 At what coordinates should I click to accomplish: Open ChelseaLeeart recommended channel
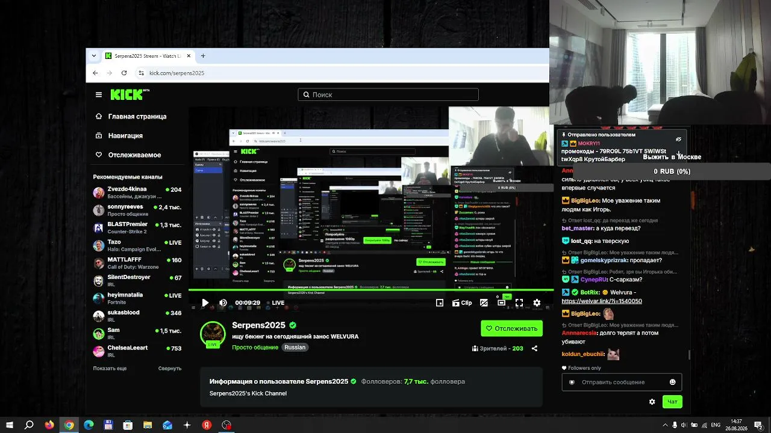tap(137, 351)
